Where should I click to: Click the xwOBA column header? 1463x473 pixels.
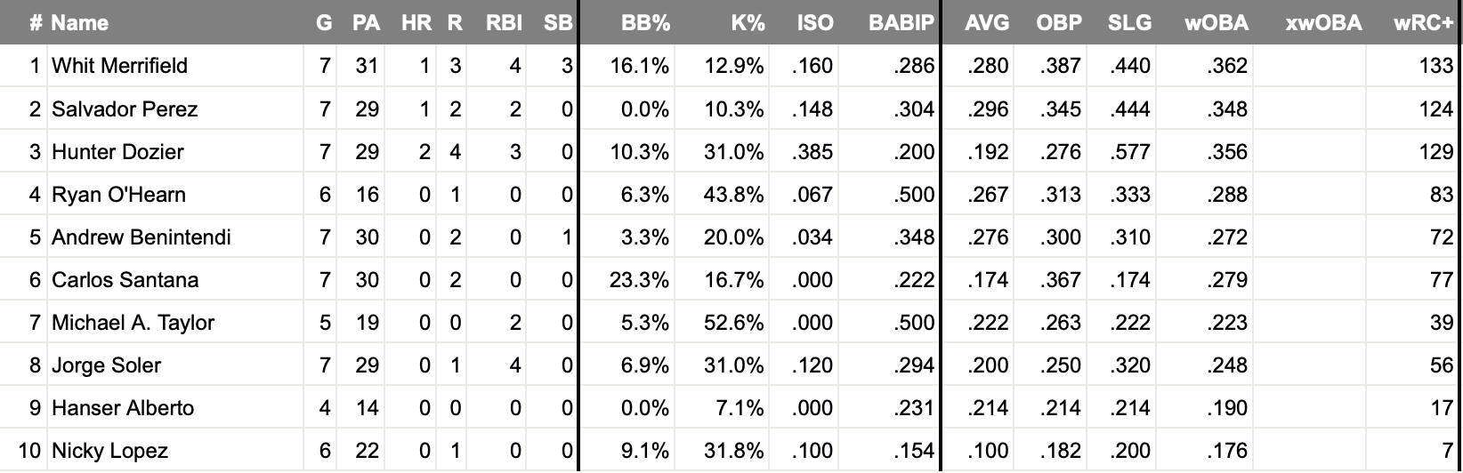point(1323,23)
